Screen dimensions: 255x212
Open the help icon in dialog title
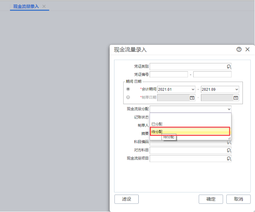click(239, 49)
